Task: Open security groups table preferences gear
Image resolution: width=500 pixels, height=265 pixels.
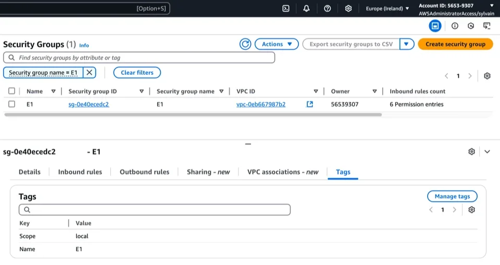Action: (487, 76)
